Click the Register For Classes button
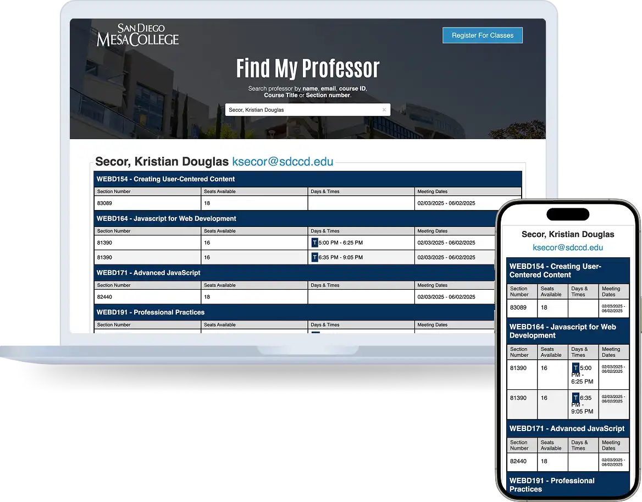This screenshot has height=502, width=642. click(482, 35)
